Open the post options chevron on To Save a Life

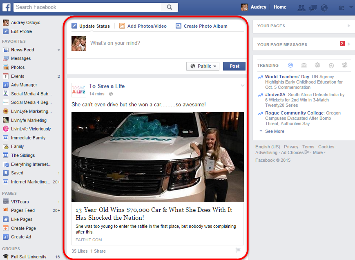(x=243, y=86)
